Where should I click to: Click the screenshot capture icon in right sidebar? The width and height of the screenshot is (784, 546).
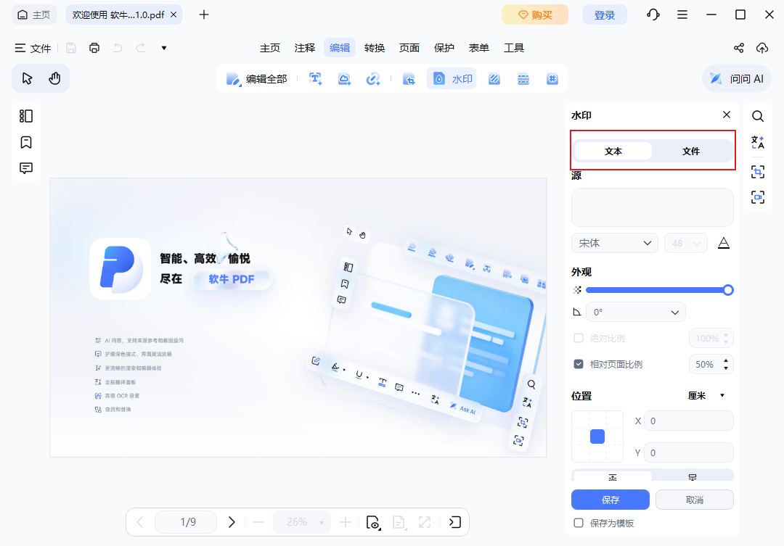[758, 197]
